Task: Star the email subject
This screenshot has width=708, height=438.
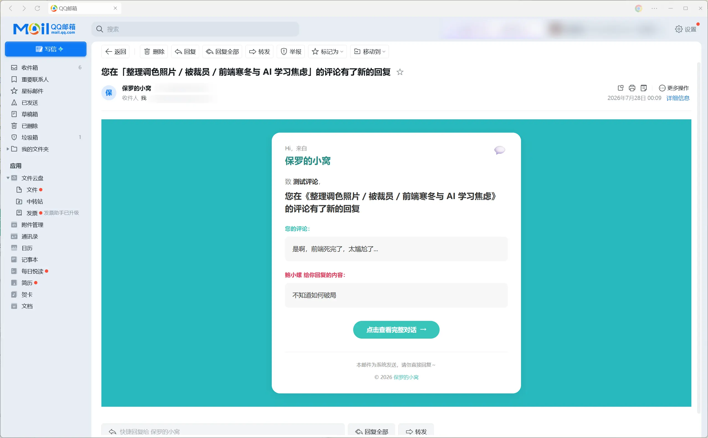Action: click(400, 72)
